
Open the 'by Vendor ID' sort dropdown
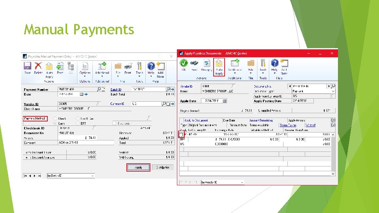242,183
